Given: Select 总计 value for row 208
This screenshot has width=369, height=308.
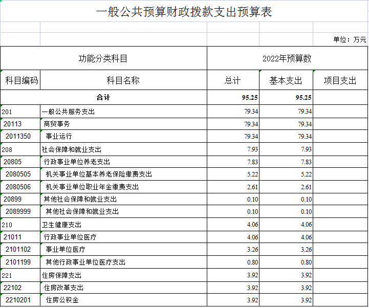Looking at the screenshot, I should click(233, 149).
